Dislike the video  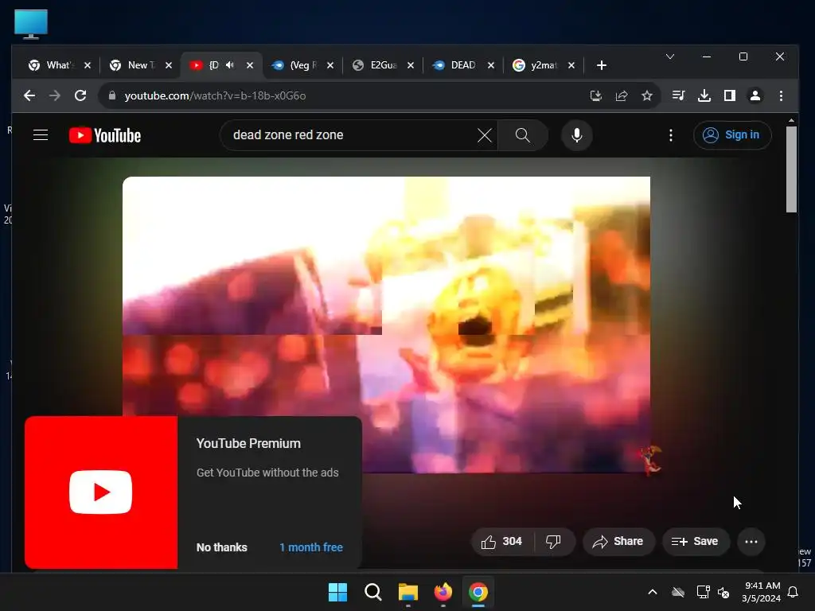point(554,542)
